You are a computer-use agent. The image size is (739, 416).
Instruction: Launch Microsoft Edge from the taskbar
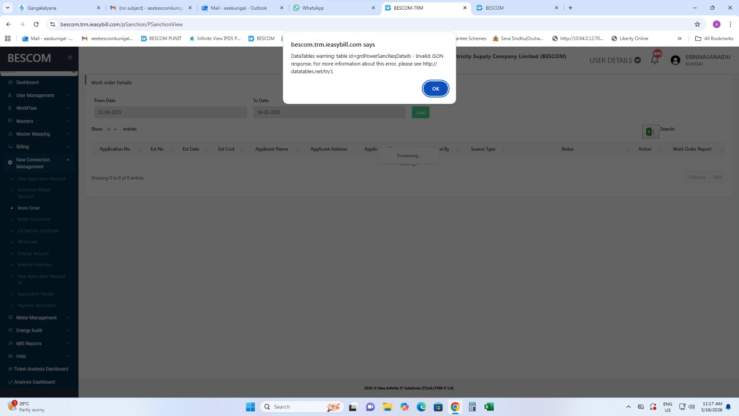pyautogui.click(x=421, y=407)
